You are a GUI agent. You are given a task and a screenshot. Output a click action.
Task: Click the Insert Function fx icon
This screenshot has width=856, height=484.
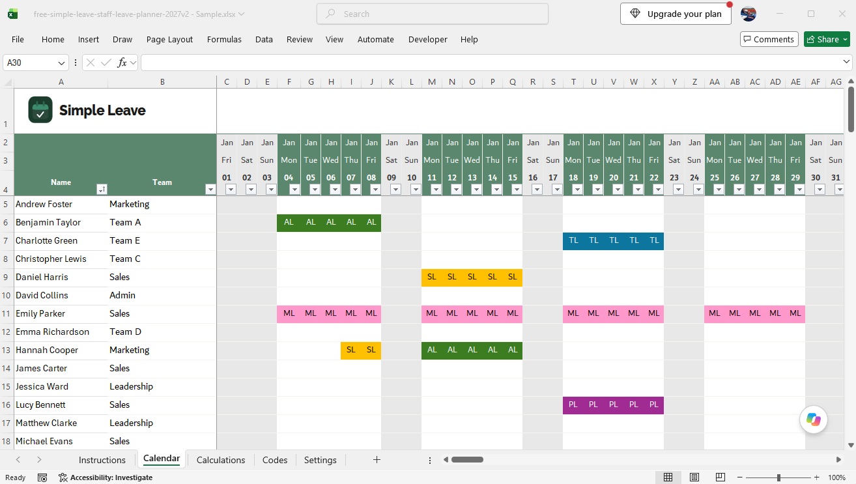[x=122, y=63]
